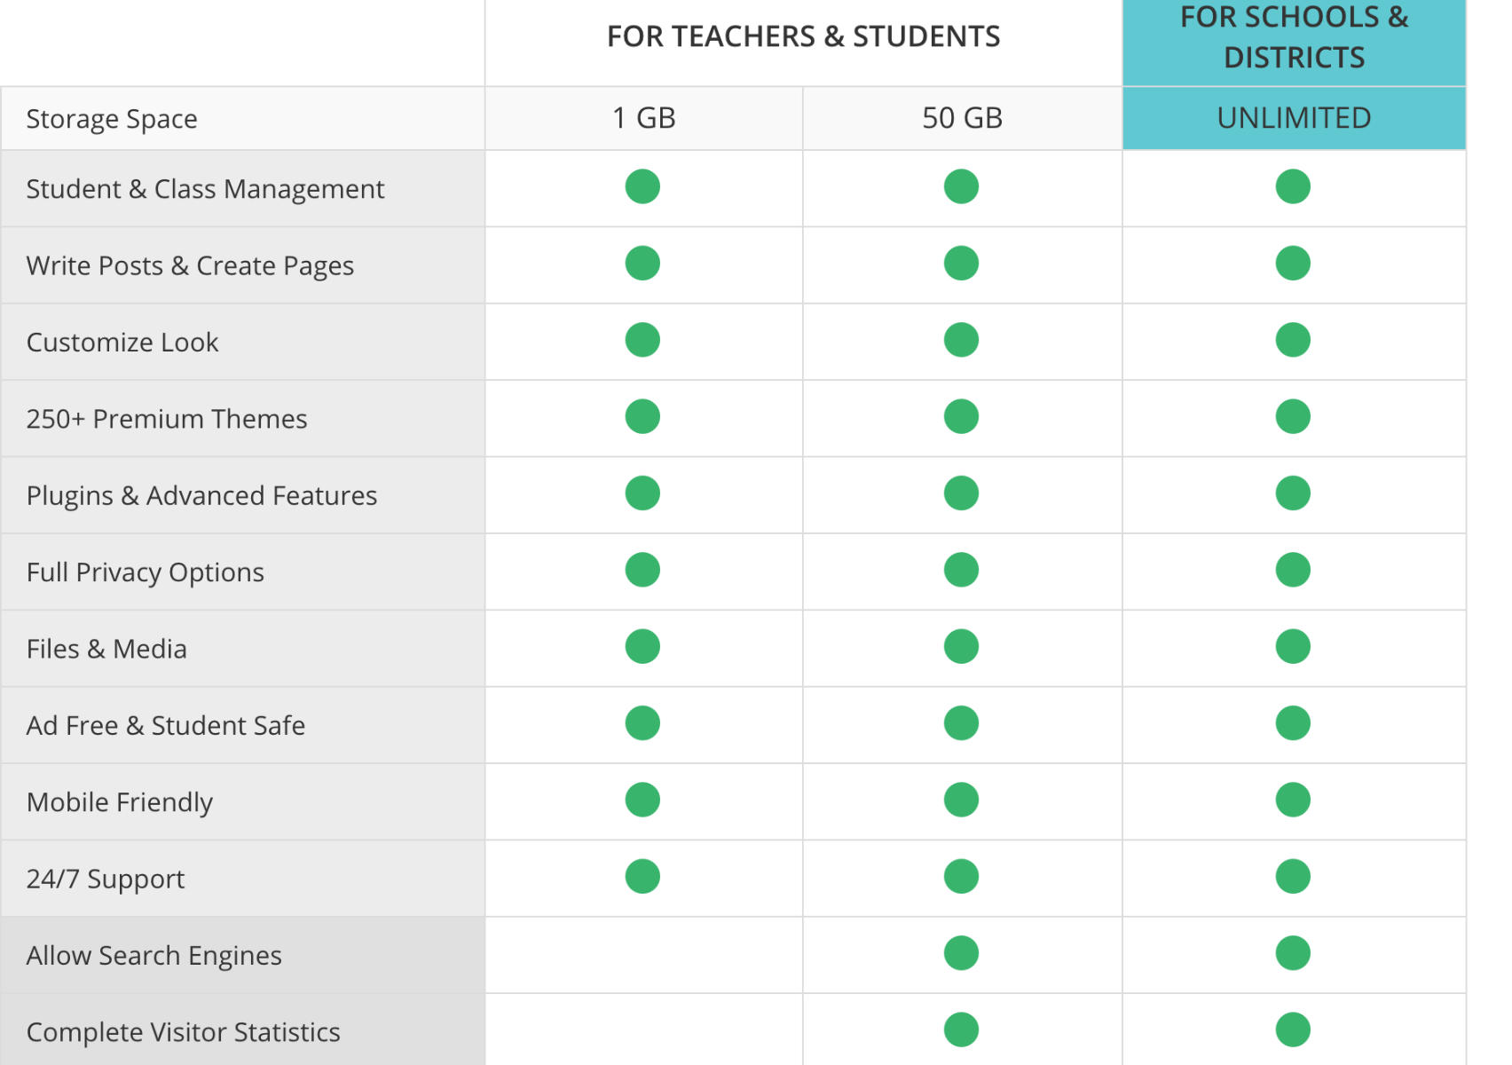Click the FOR TEACHERS & STUDENTS header
The width and height of the screenshot is (1512, 1065).
803,36
